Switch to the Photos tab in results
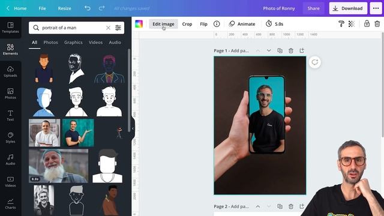 50,43
